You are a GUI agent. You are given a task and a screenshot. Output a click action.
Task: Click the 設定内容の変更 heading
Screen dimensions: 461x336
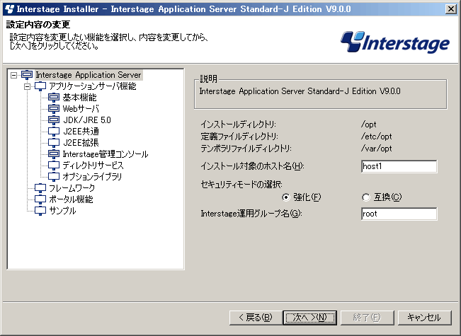[38, 25]
